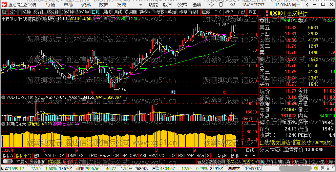336x172 pixels.
Task: Select the TRIX indicator tab
Action: tap(93, 155)
